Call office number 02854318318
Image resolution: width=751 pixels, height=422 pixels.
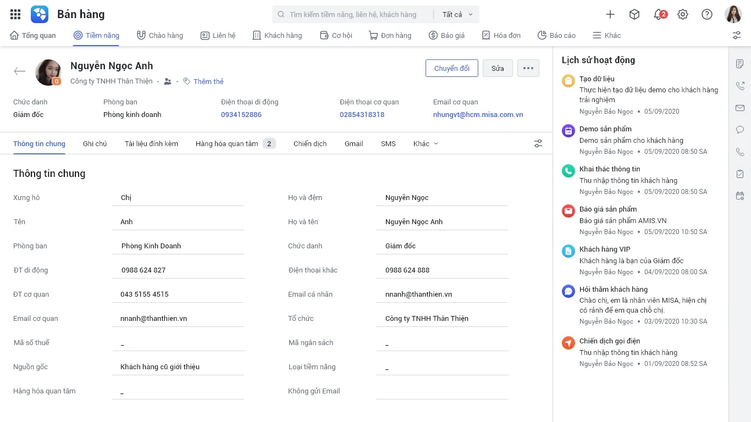362,115
